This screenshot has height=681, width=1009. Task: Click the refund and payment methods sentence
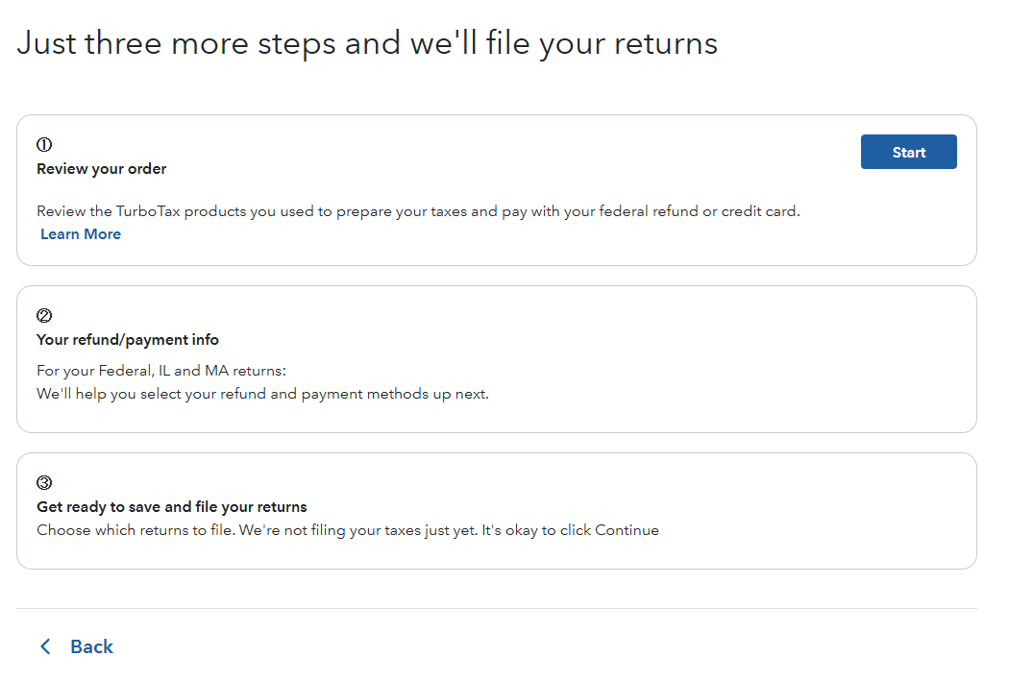(262, 394)
